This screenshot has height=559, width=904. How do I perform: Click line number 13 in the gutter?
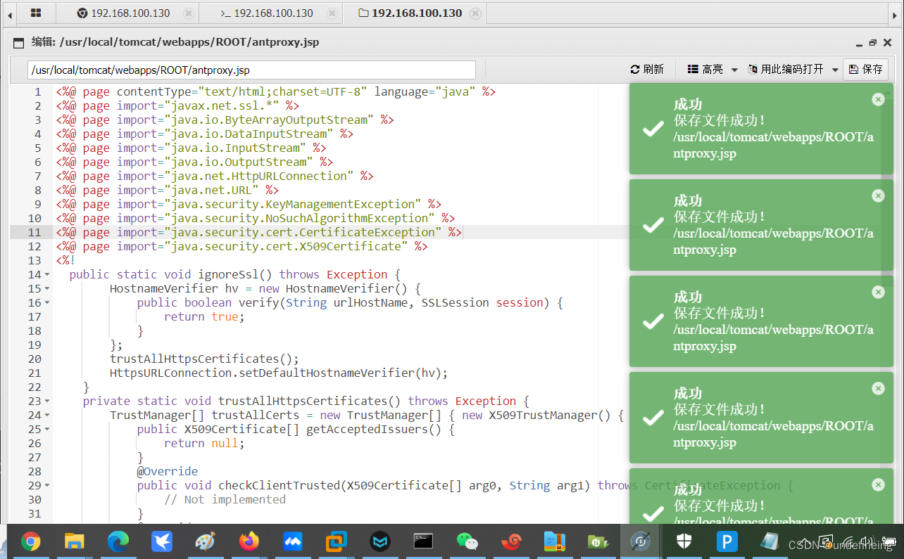(x=34, y=260)
